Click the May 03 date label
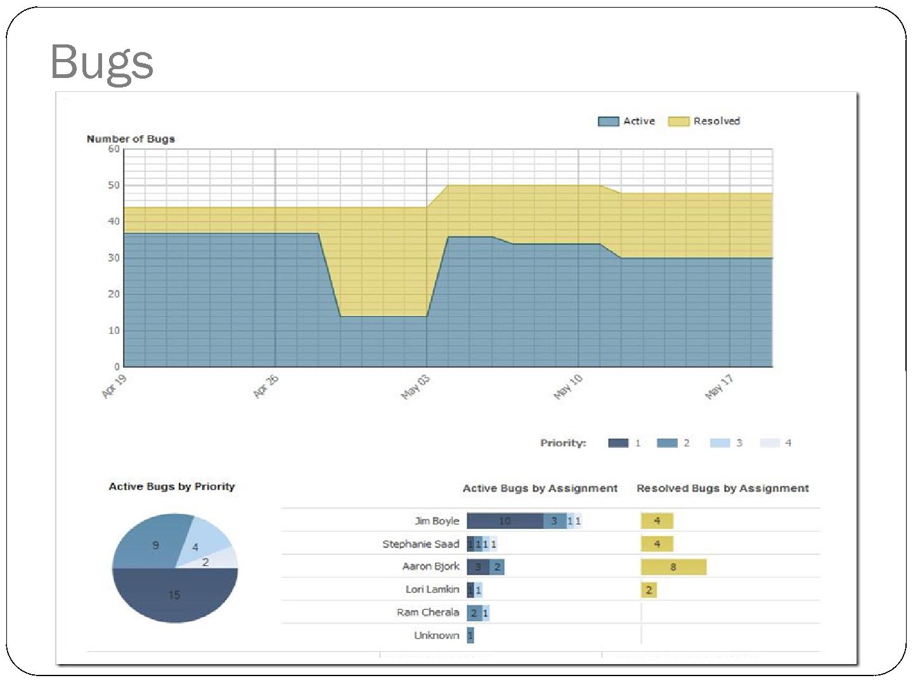The width and height of the screenshot is (913, 685). (x=415, y=388)
